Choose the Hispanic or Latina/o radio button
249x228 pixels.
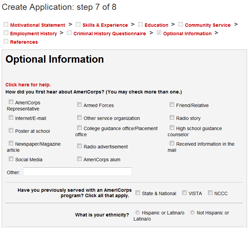click(x=138, y=212)
